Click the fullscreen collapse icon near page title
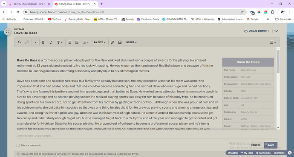The image size is (294, 157). (x=7, y=31)
